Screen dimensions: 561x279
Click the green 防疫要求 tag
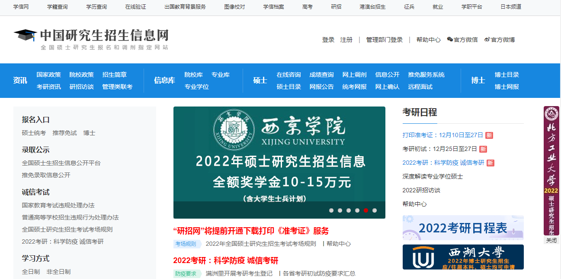(187, 273)
